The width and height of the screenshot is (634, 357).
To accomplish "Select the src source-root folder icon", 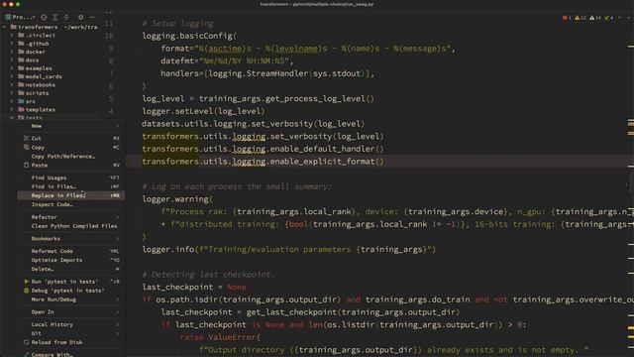I will click(21, 101).
